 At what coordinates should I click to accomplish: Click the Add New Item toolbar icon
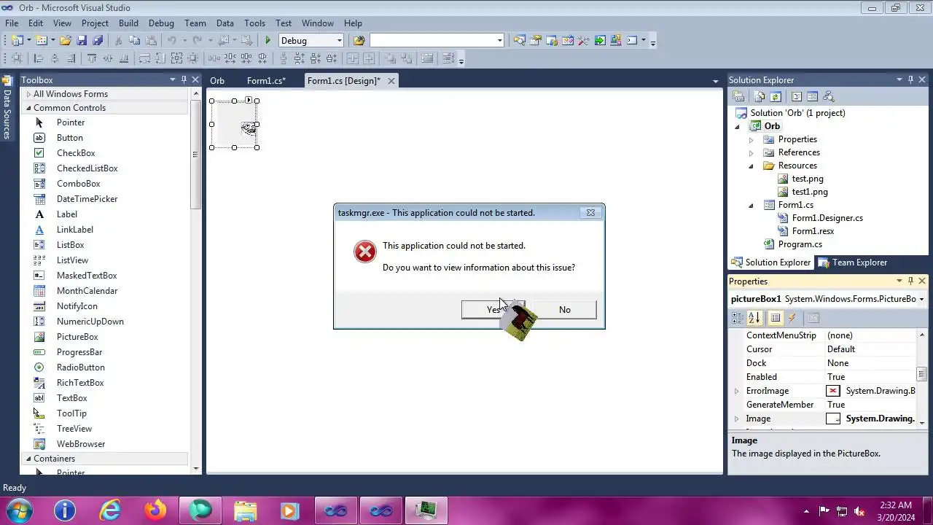[x=42, y=41]
